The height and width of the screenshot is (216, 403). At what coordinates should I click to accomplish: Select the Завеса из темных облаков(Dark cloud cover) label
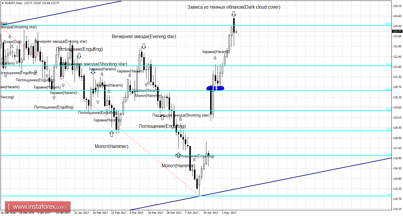234,7
